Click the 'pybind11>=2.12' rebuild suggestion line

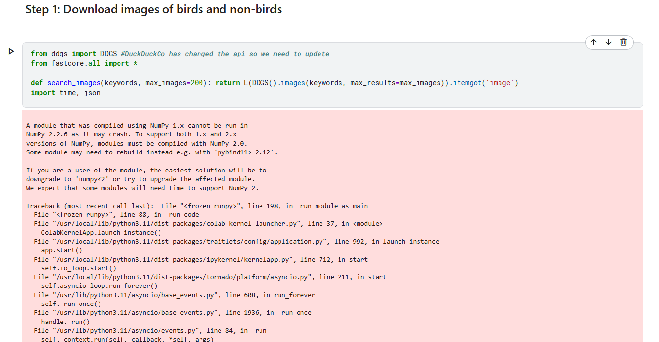(152, 152)
